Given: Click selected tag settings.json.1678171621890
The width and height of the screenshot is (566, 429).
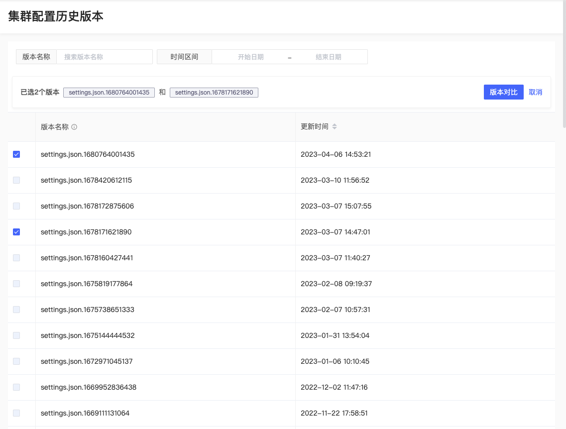Looking at the screenshot, I should pos(214,93).
